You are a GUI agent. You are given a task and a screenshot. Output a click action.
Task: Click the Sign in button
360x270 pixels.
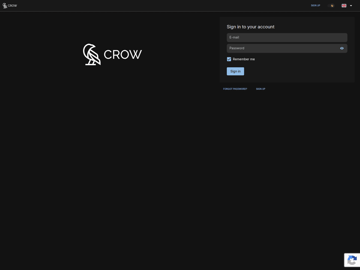pos(235,71)
